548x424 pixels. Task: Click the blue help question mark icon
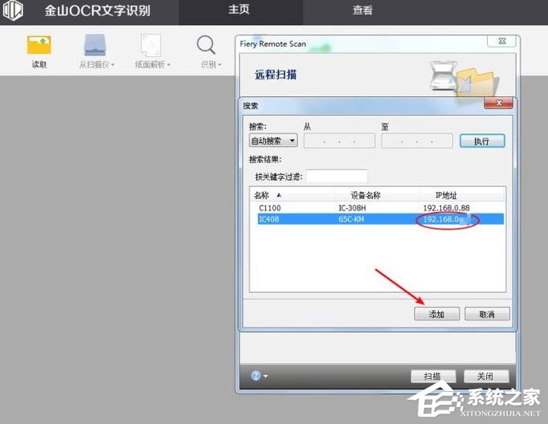point(256,376)
